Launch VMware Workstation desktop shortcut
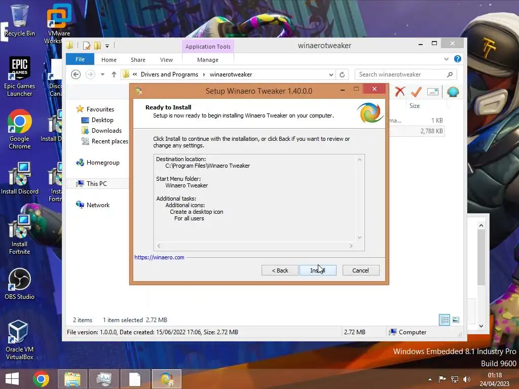519x389 pixels. pyautogui.click(x=59, y=23)
